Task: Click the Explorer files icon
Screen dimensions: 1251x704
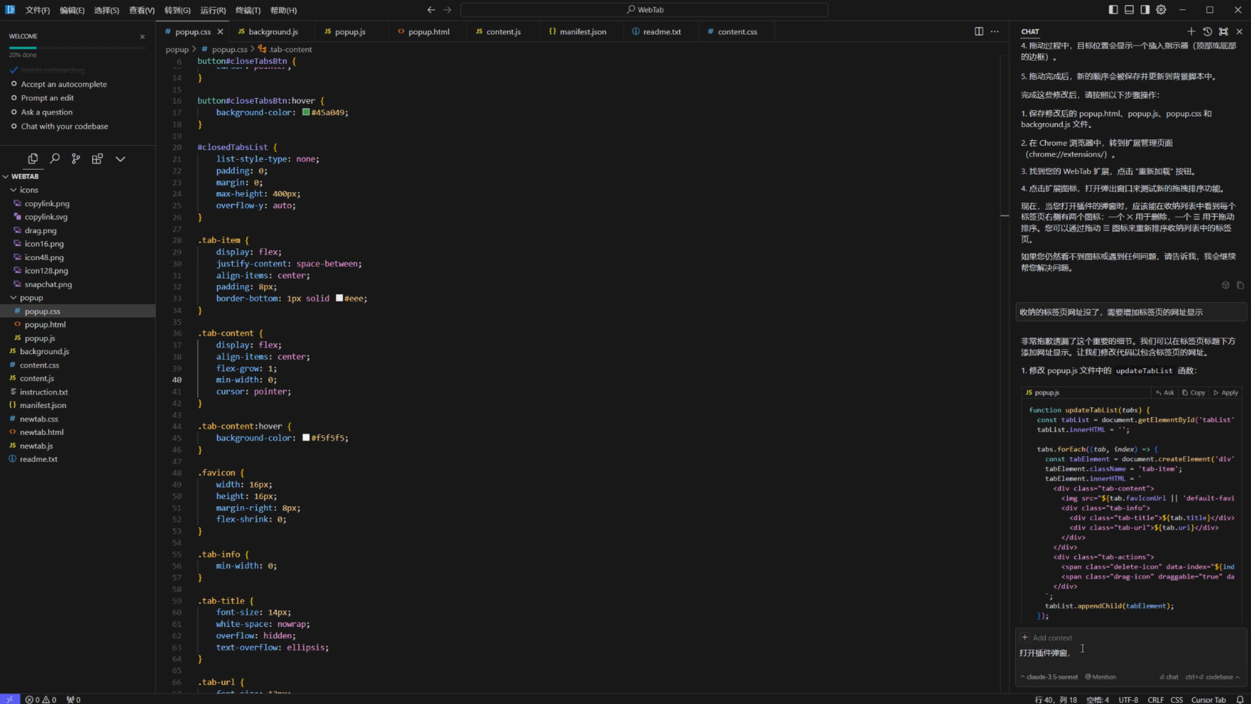Action: pos(33,158)
